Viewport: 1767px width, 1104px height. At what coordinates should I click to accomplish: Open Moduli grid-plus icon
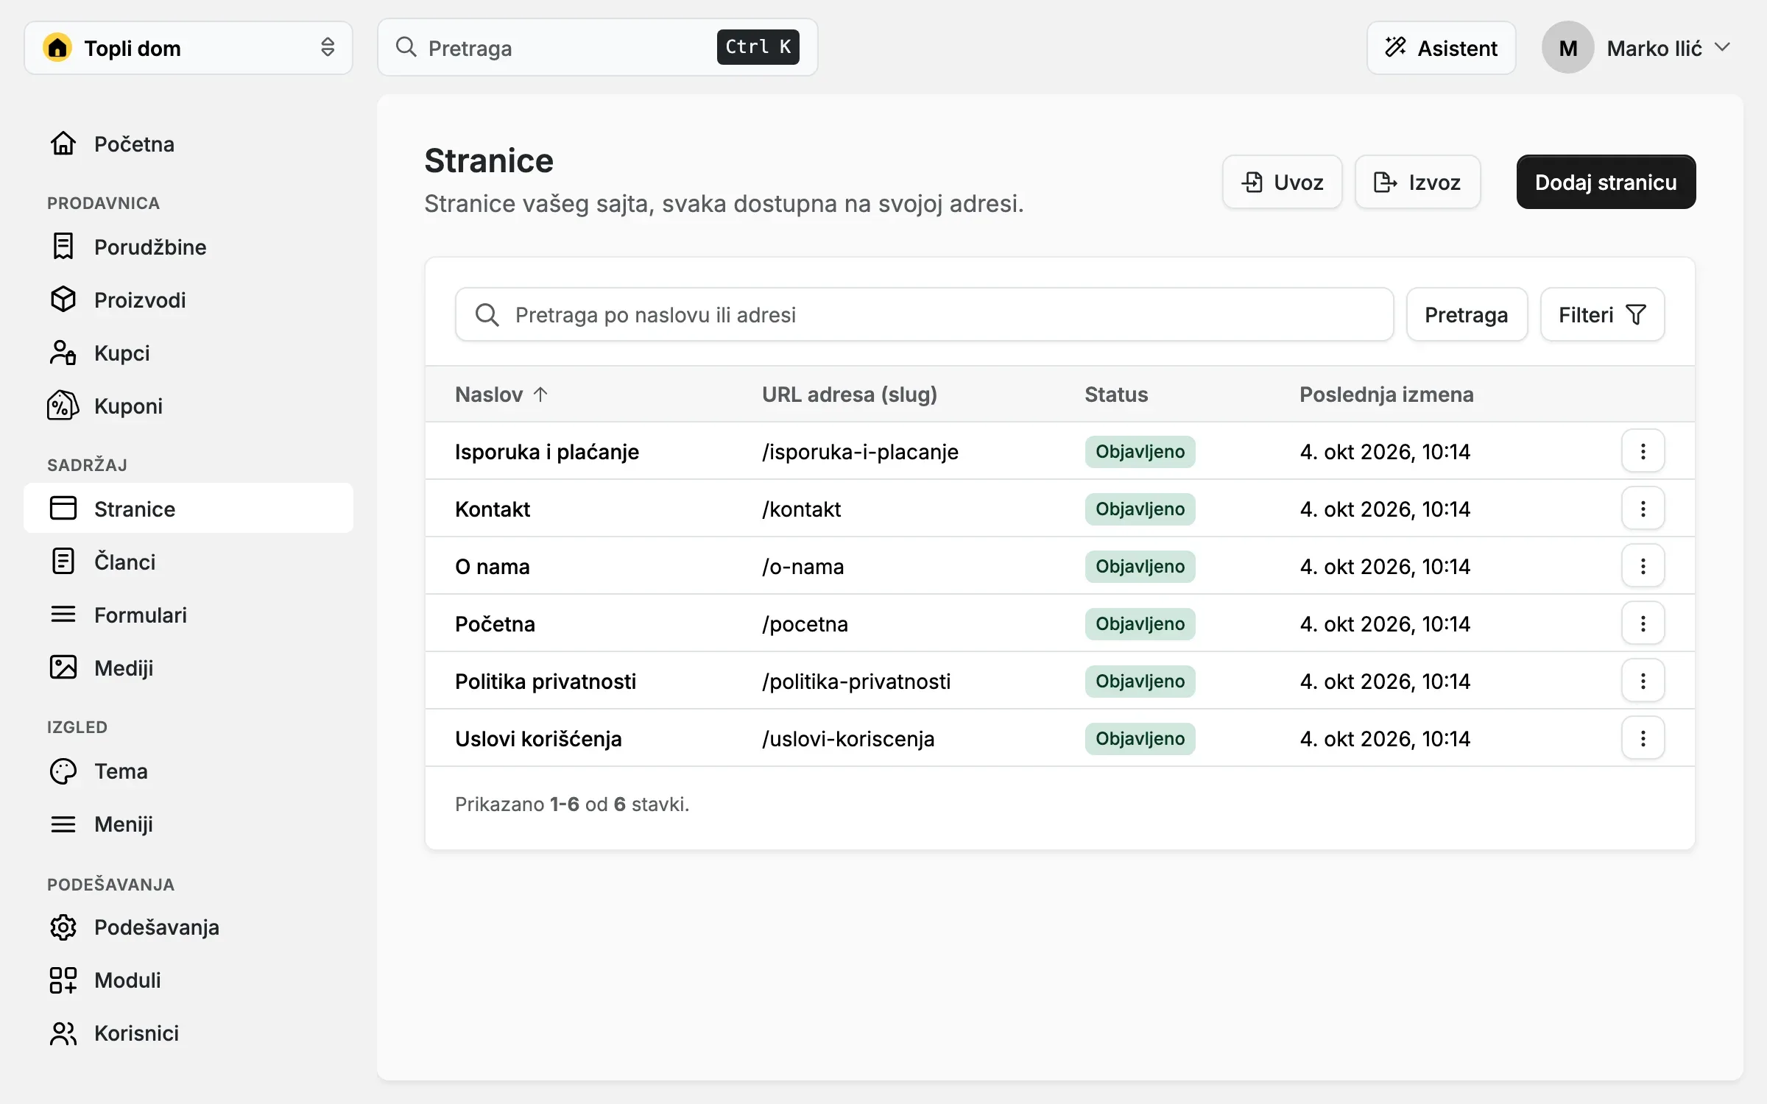click(x=63, y=980)
